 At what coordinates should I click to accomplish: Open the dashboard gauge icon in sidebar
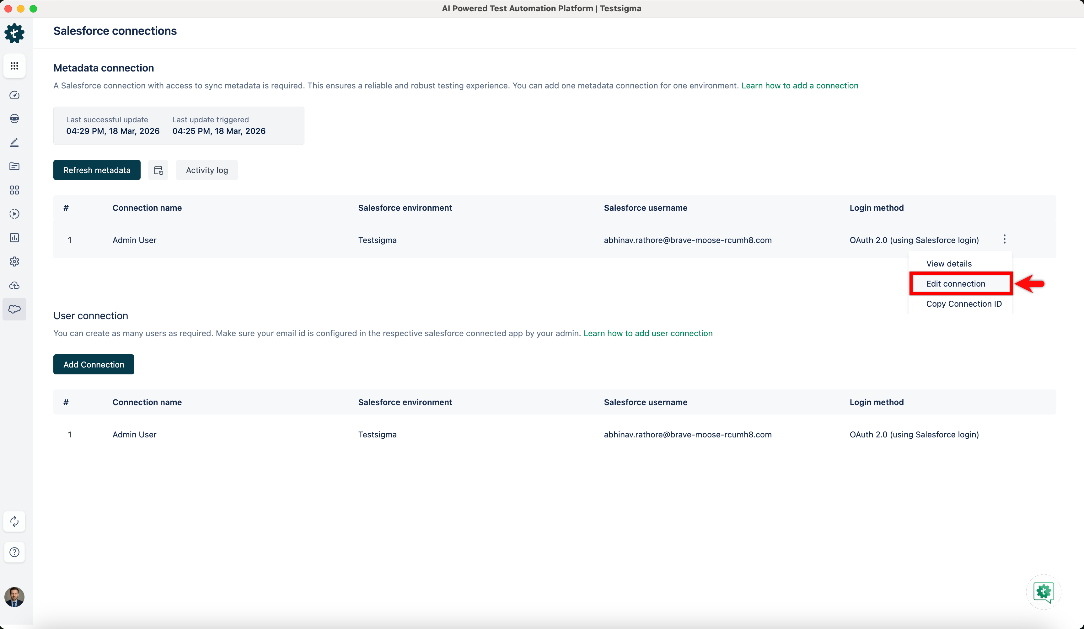14,95
